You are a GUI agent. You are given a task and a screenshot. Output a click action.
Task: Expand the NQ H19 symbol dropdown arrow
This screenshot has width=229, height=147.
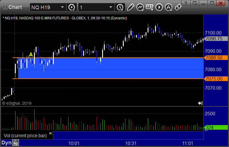pyautogui.click(x=62, y=7)
